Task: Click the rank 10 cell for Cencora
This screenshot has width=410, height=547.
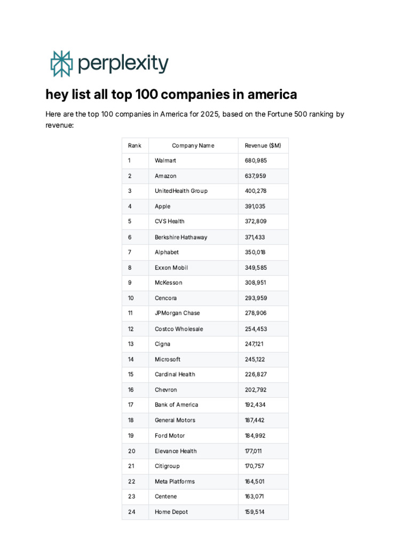Action: click(x=131, y=298)
